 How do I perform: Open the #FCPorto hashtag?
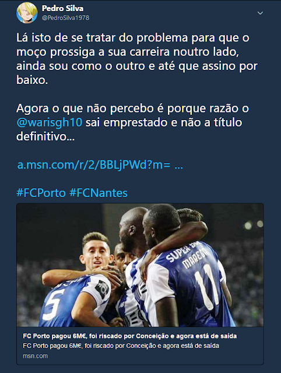click(41, 193)
